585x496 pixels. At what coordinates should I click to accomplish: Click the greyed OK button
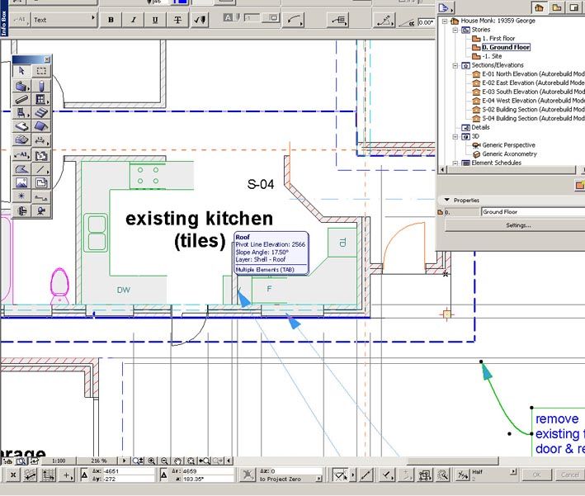coord(536,475)
